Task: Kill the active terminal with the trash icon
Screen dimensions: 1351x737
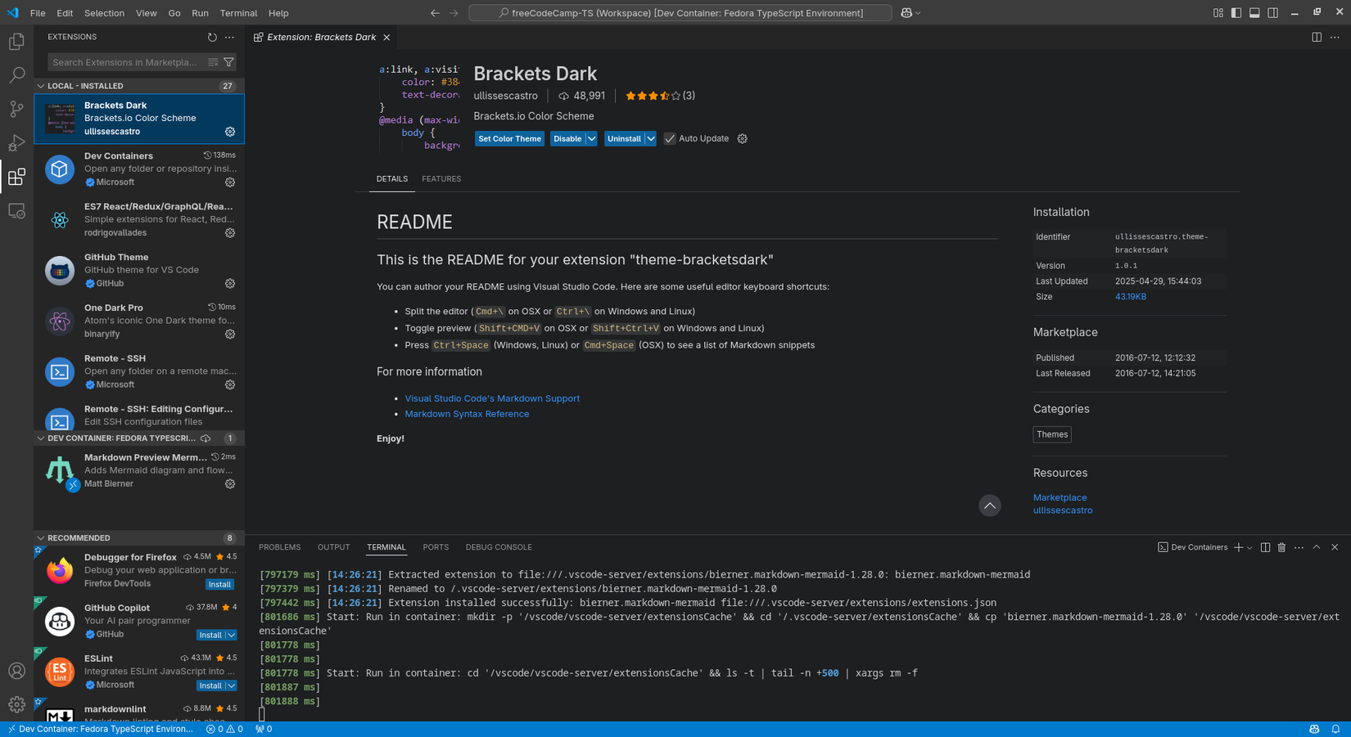Action: point(1281,547)
